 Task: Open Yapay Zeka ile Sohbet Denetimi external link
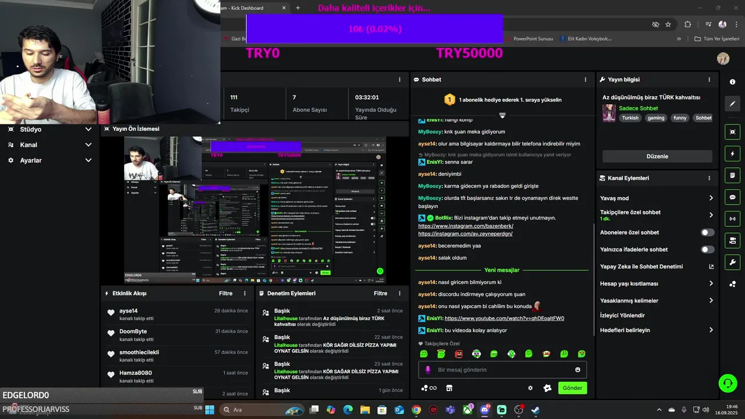coord(711,267)
